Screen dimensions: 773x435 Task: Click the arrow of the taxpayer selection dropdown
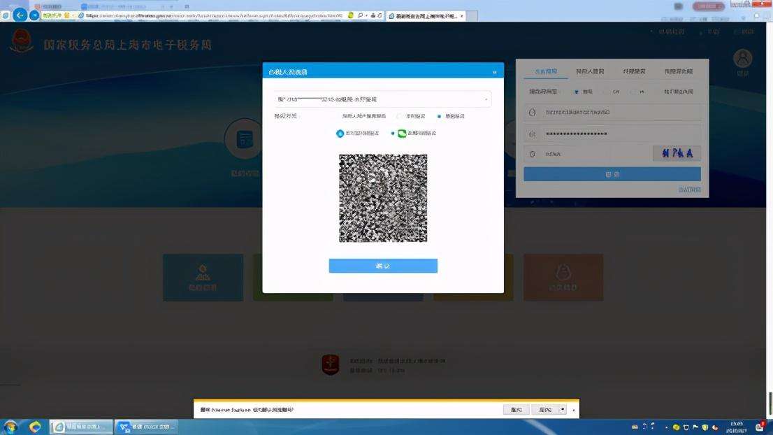point(486,99)
